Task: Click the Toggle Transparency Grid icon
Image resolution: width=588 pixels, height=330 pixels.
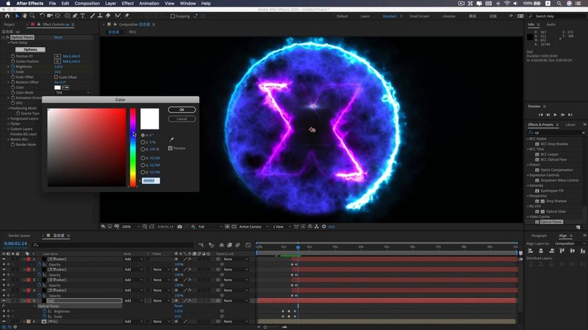Action: click(x=234, y=227)
